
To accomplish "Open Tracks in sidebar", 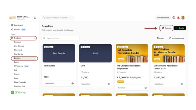I will point(17,74).
